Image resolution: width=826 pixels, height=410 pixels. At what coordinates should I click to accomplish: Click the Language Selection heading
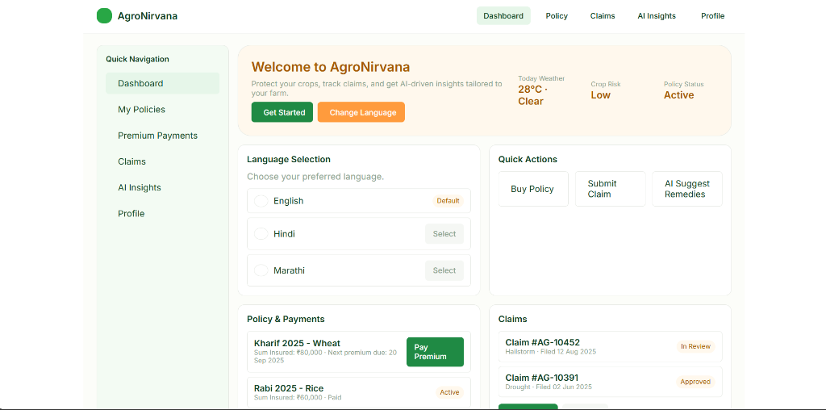289,159
